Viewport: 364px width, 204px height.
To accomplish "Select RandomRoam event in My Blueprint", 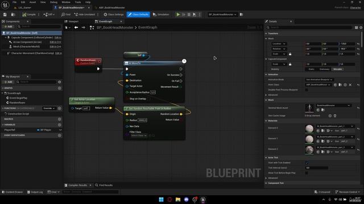I will [18, 103].
